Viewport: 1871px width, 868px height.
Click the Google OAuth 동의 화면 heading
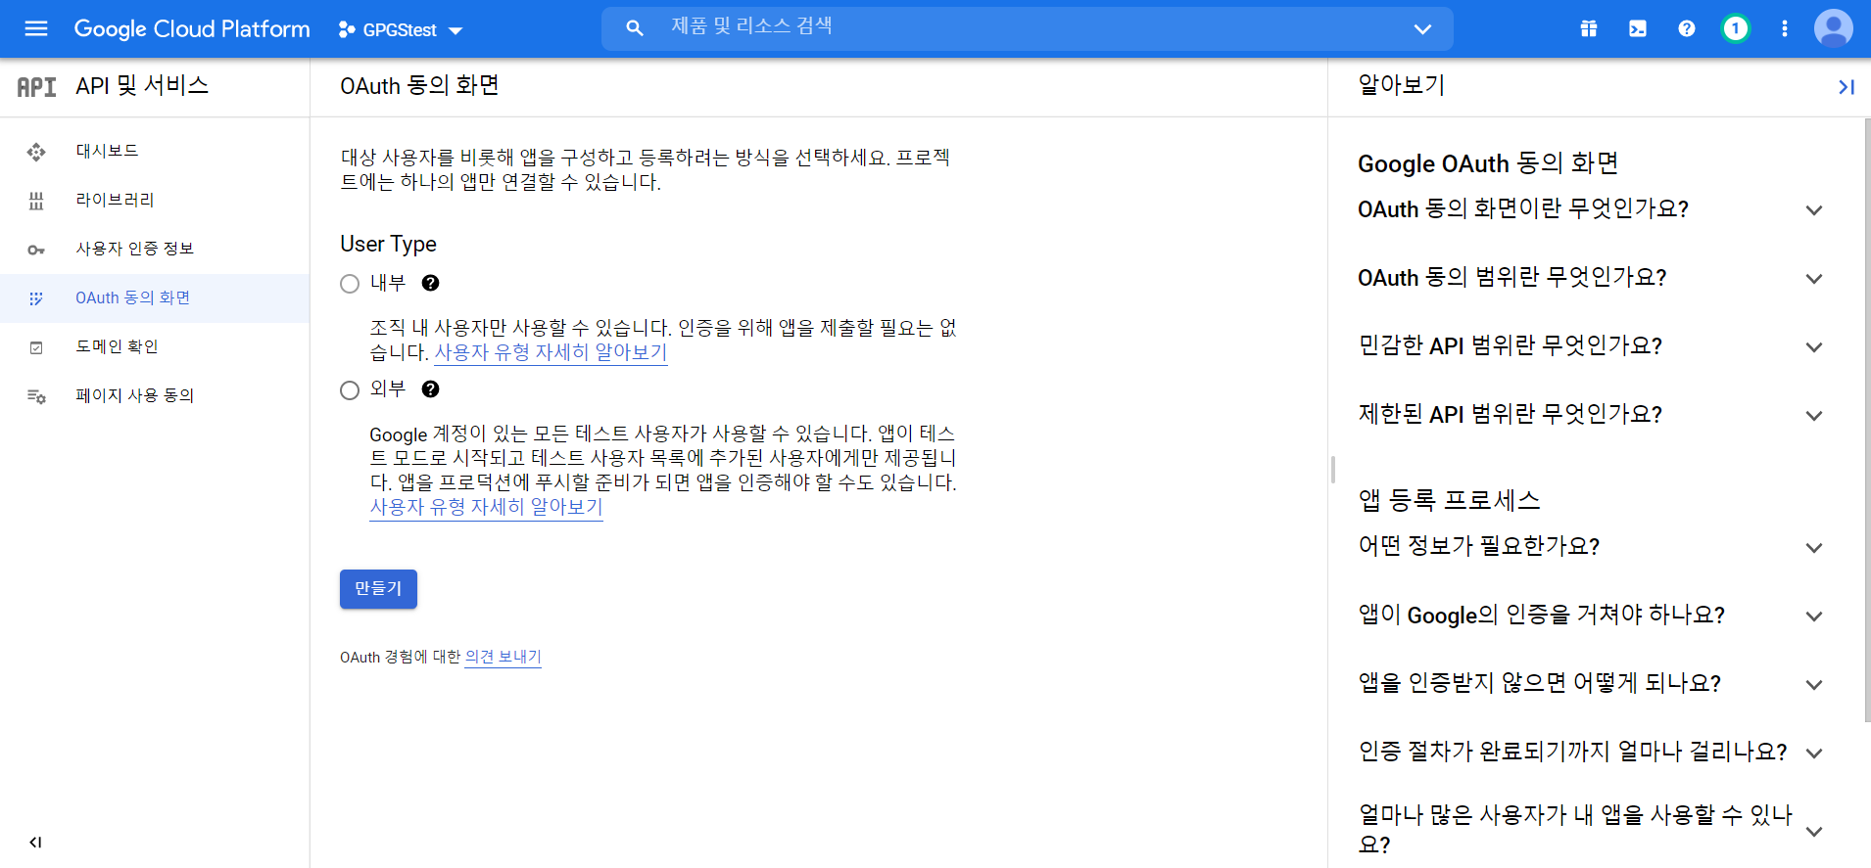click(x=1488, y=163)
